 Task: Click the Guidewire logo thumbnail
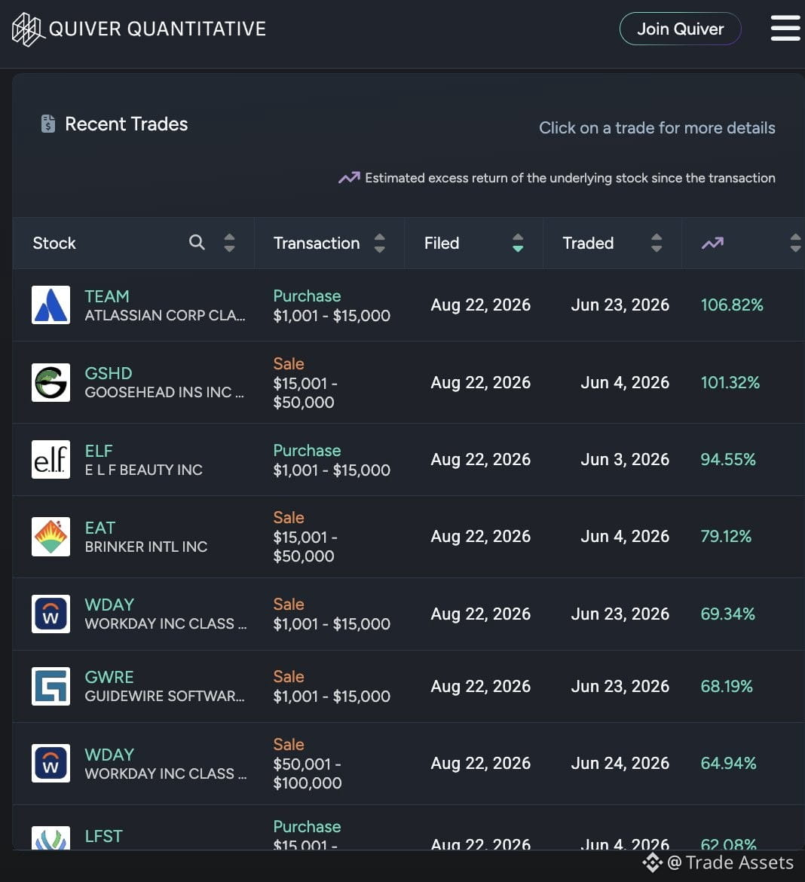tap(51, 686)
